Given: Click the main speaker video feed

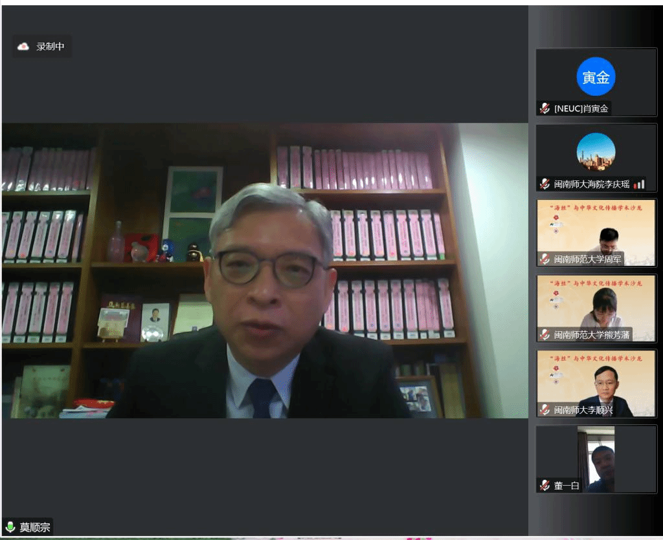Looking at the screenshot, I should [x=264, y=270].
